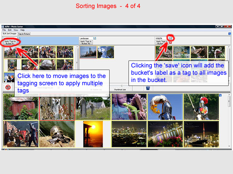Click the lower image list scrollbar thumb
Screen dimensions: 233x174
229,101
